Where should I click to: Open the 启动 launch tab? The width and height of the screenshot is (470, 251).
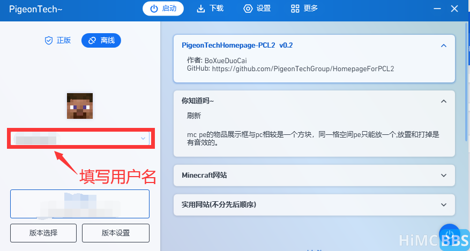tap(163, 9)
